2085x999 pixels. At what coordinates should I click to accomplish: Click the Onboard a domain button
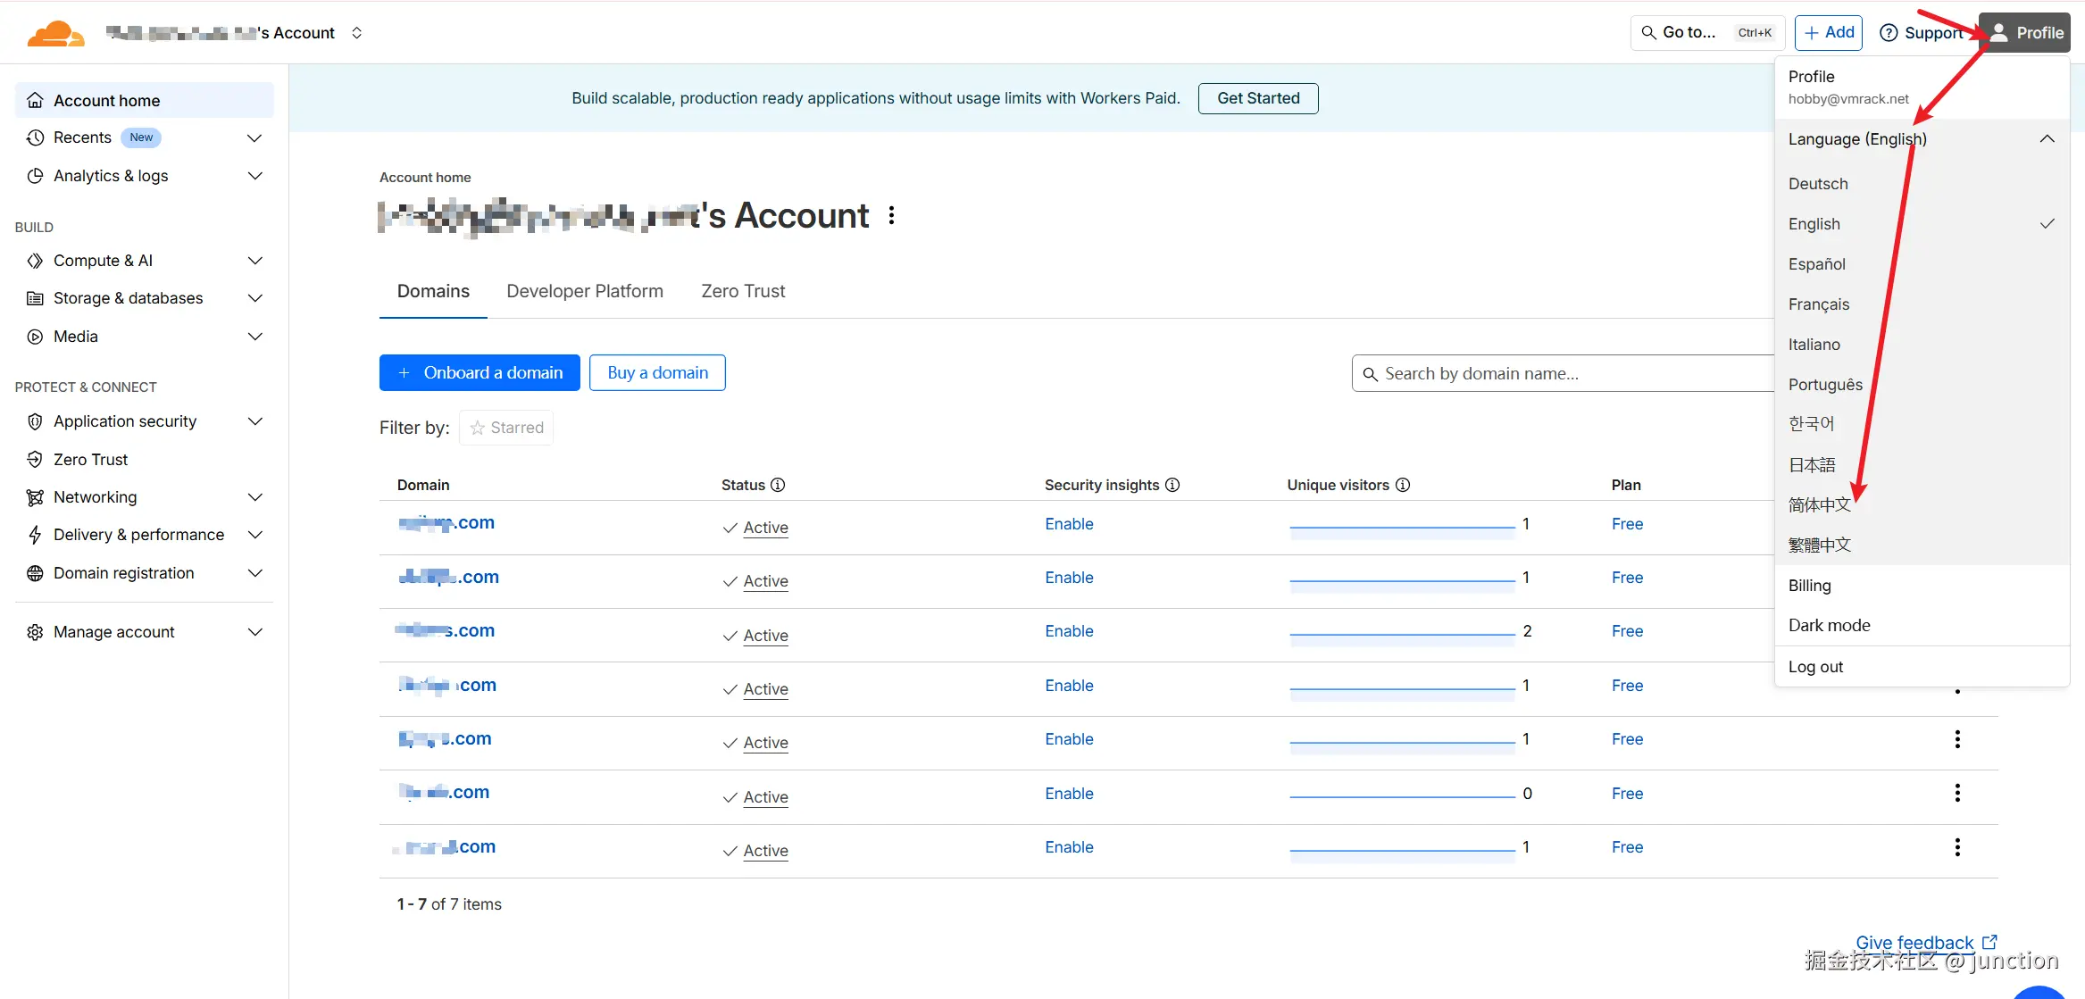pos(480,373)
